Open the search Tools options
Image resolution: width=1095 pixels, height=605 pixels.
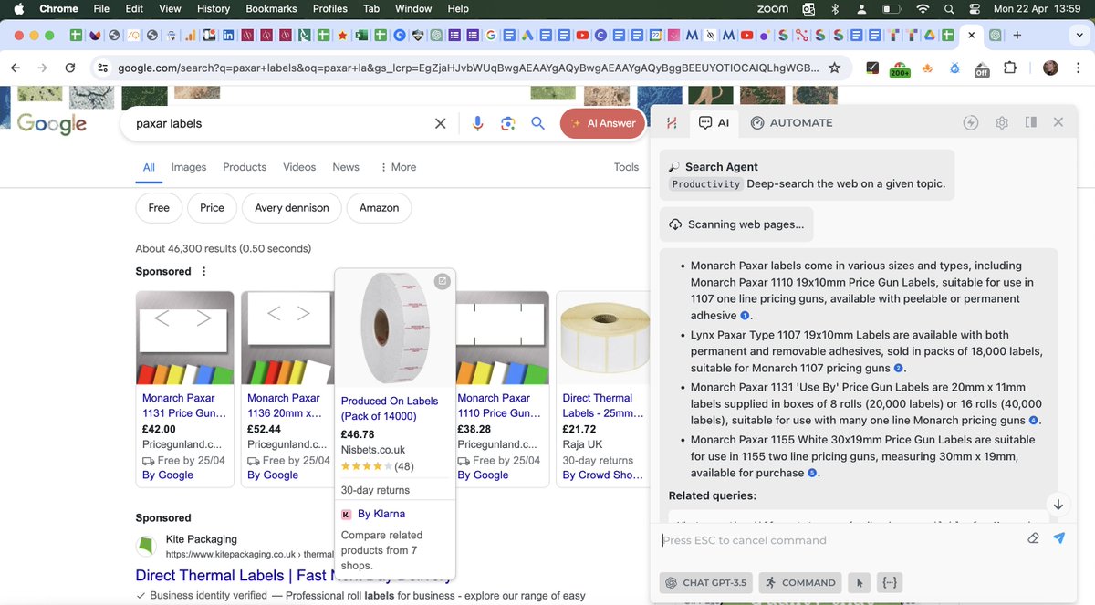pyautogui.click(x=626, y=167)
